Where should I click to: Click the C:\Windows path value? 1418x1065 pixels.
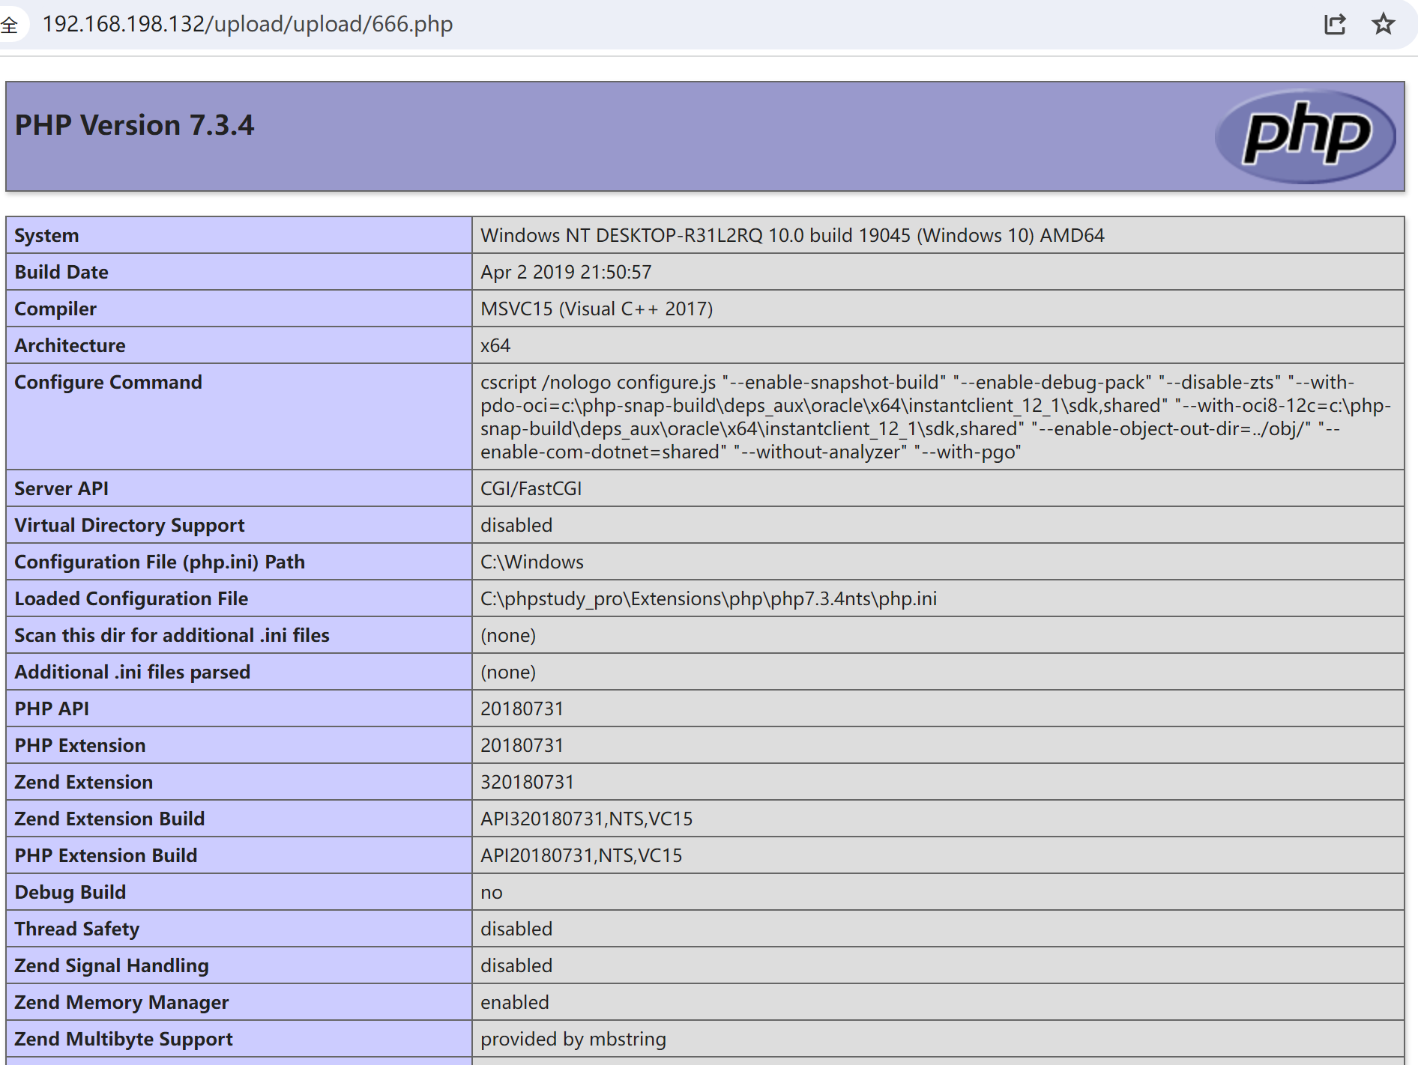pyautogui.click(x=532, y=562)
